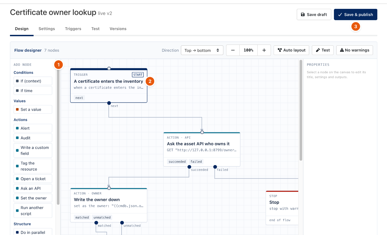Select the Stop node on the canvas
This screenshot has width=387, height=235.
click(x=282, y=208)
